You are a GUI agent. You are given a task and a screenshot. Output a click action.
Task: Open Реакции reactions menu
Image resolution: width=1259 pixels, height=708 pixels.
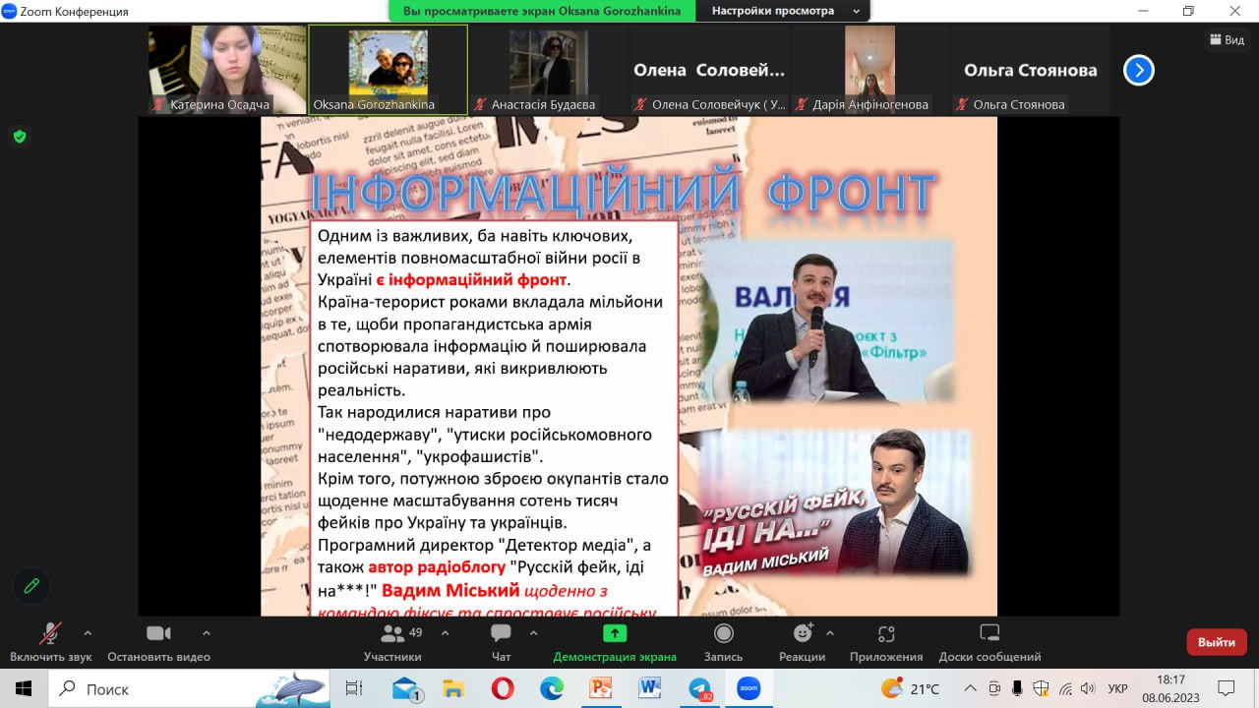pyautogui.click(x=802, y=643)
